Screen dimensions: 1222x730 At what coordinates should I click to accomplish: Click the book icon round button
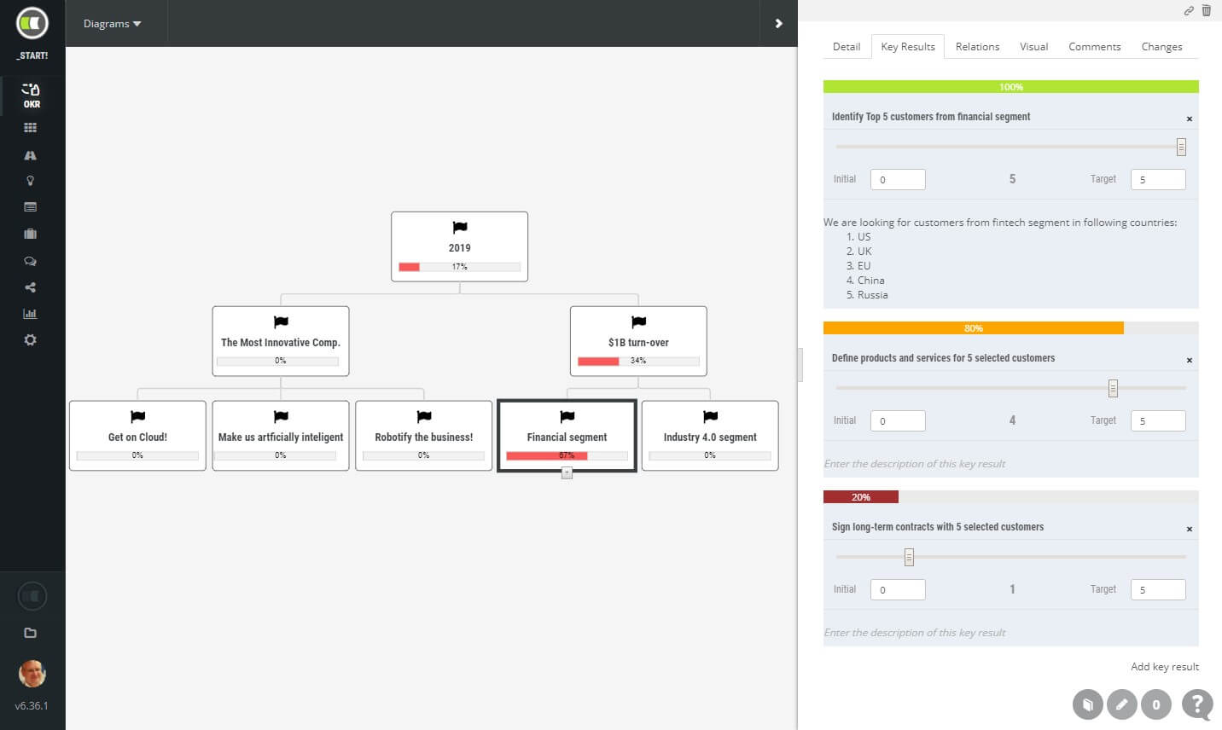(1088, 704)
